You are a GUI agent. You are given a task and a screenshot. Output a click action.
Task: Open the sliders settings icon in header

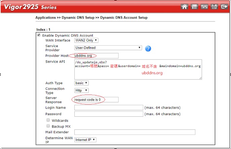204,7
